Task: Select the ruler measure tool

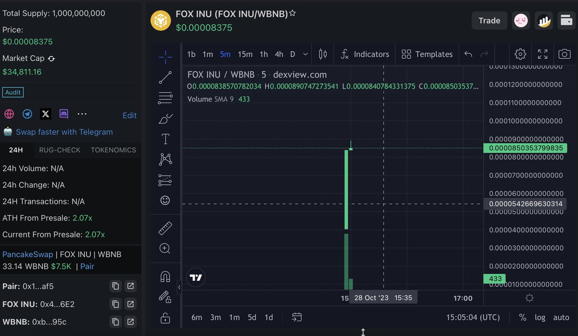Action: [x=165, y=228]
